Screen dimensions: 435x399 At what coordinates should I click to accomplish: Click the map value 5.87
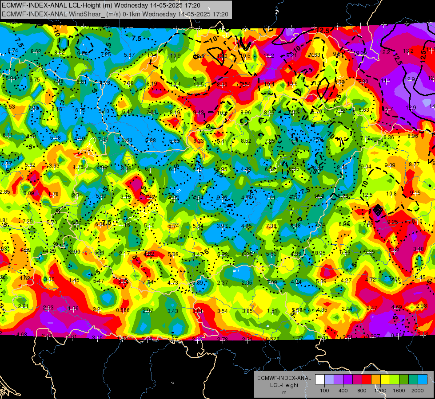coord(129,55)
